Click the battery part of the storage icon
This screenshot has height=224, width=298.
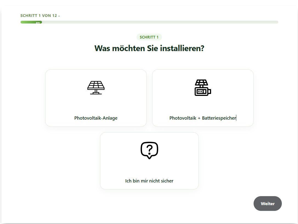pos(203,92)
